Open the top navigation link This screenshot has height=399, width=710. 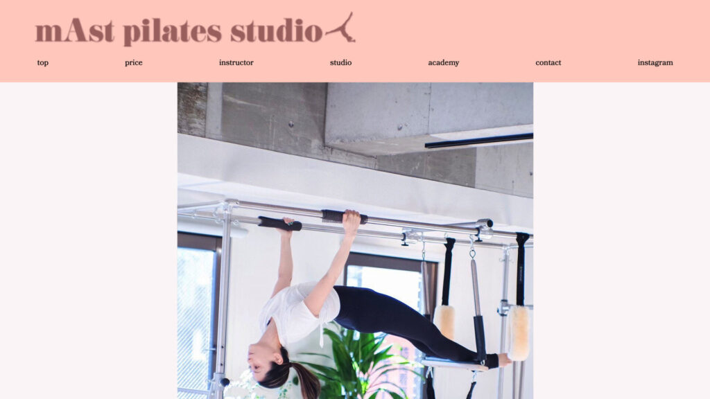(x=42, y=62)
